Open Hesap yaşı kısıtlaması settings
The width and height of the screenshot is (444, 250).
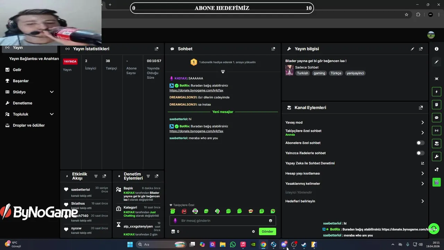coord(355,173)
